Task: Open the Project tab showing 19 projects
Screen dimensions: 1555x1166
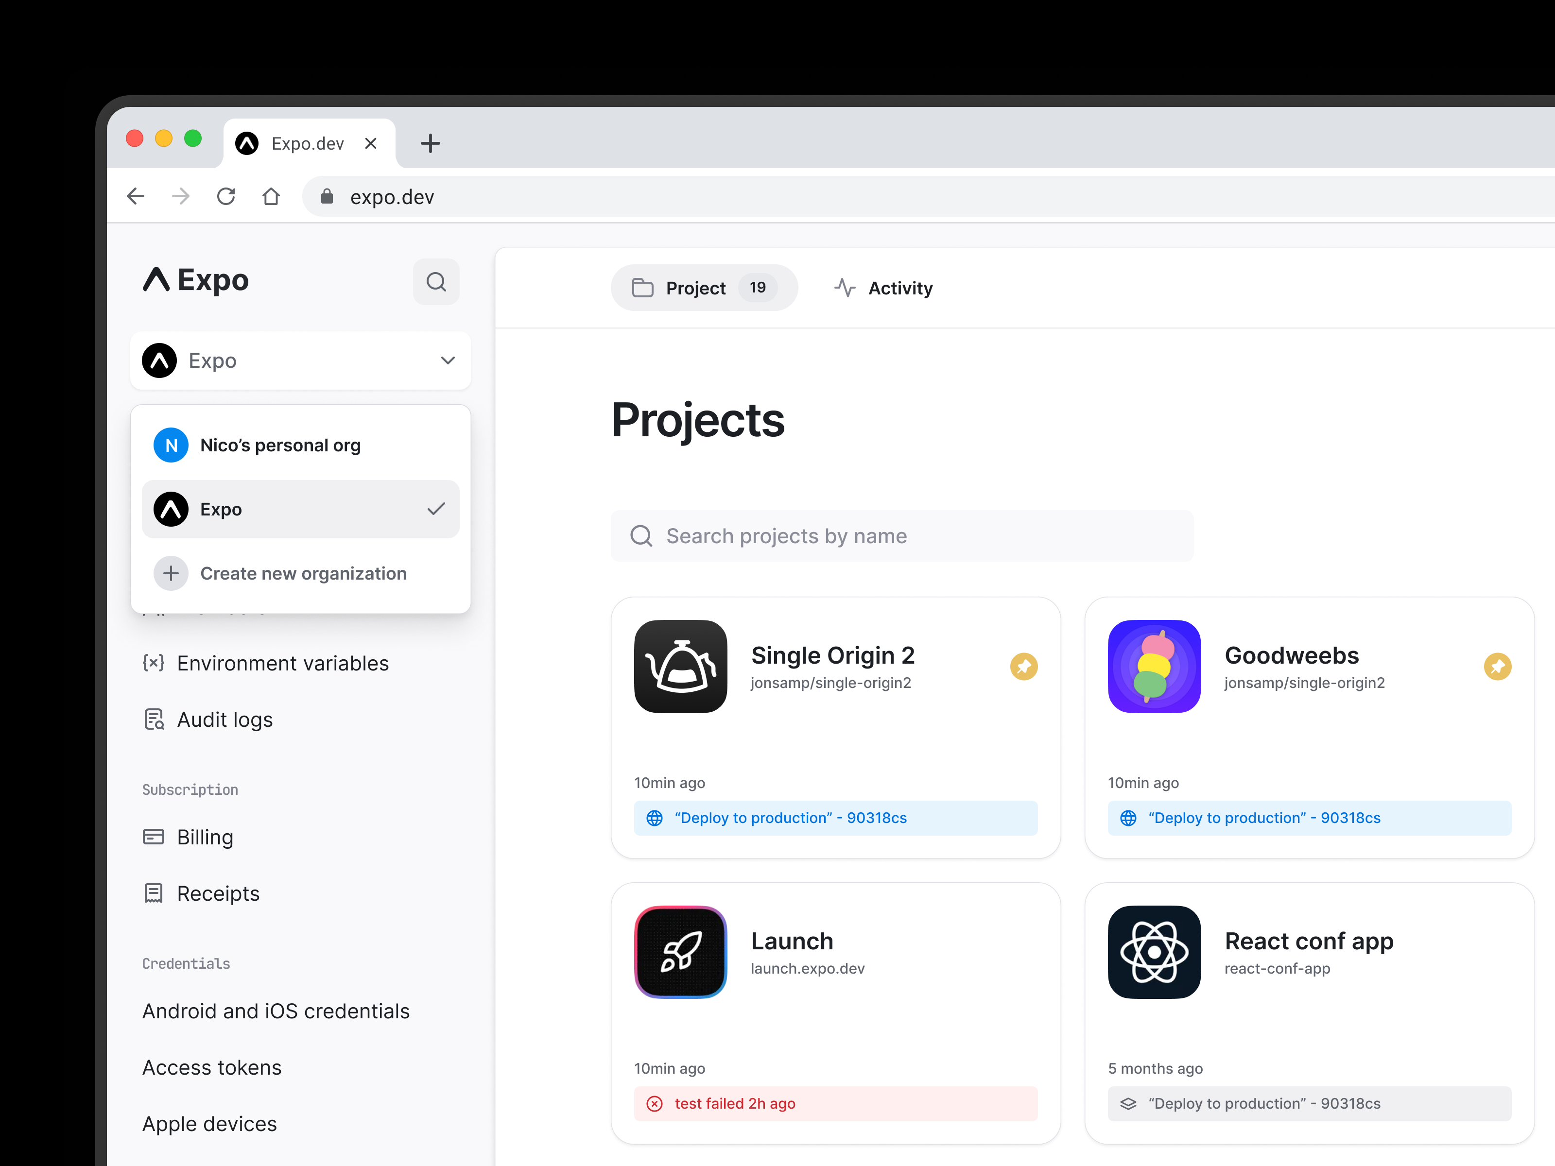Action: coord(704,288)
